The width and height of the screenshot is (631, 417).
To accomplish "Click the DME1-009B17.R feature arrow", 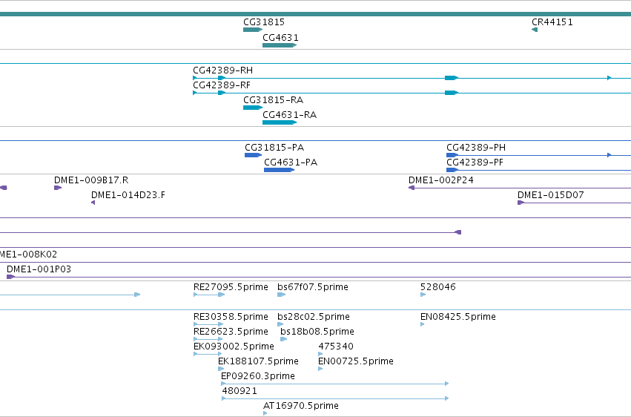I will click(58, 188).
